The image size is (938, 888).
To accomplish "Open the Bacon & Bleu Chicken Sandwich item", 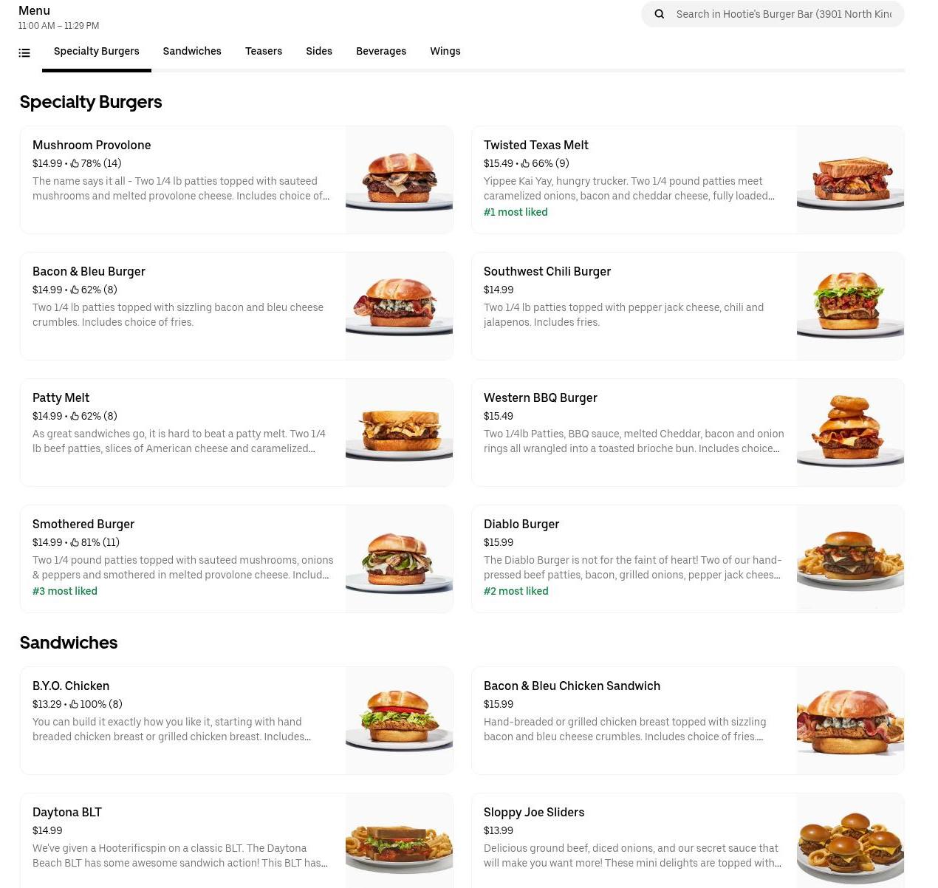I will click(x=688, y=720).
